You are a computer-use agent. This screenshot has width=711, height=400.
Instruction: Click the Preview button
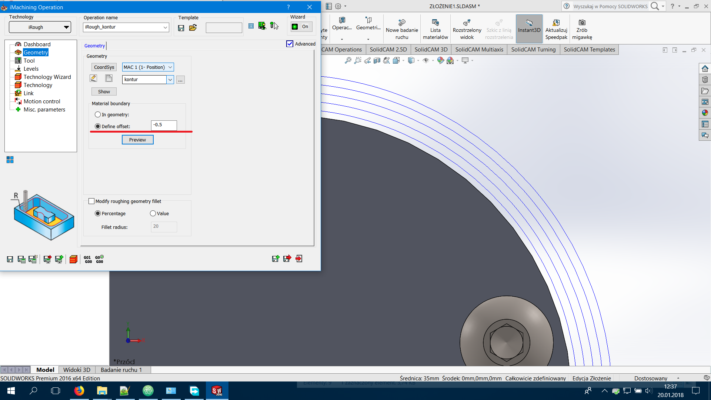137,140
